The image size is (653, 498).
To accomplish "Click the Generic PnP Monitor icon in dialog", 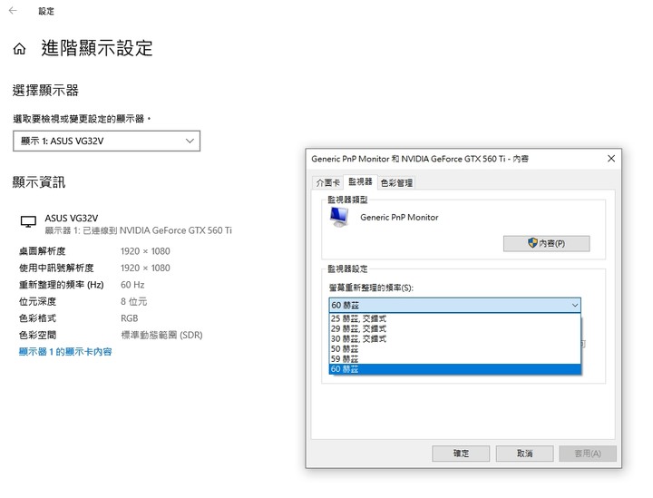I will 339,218.
